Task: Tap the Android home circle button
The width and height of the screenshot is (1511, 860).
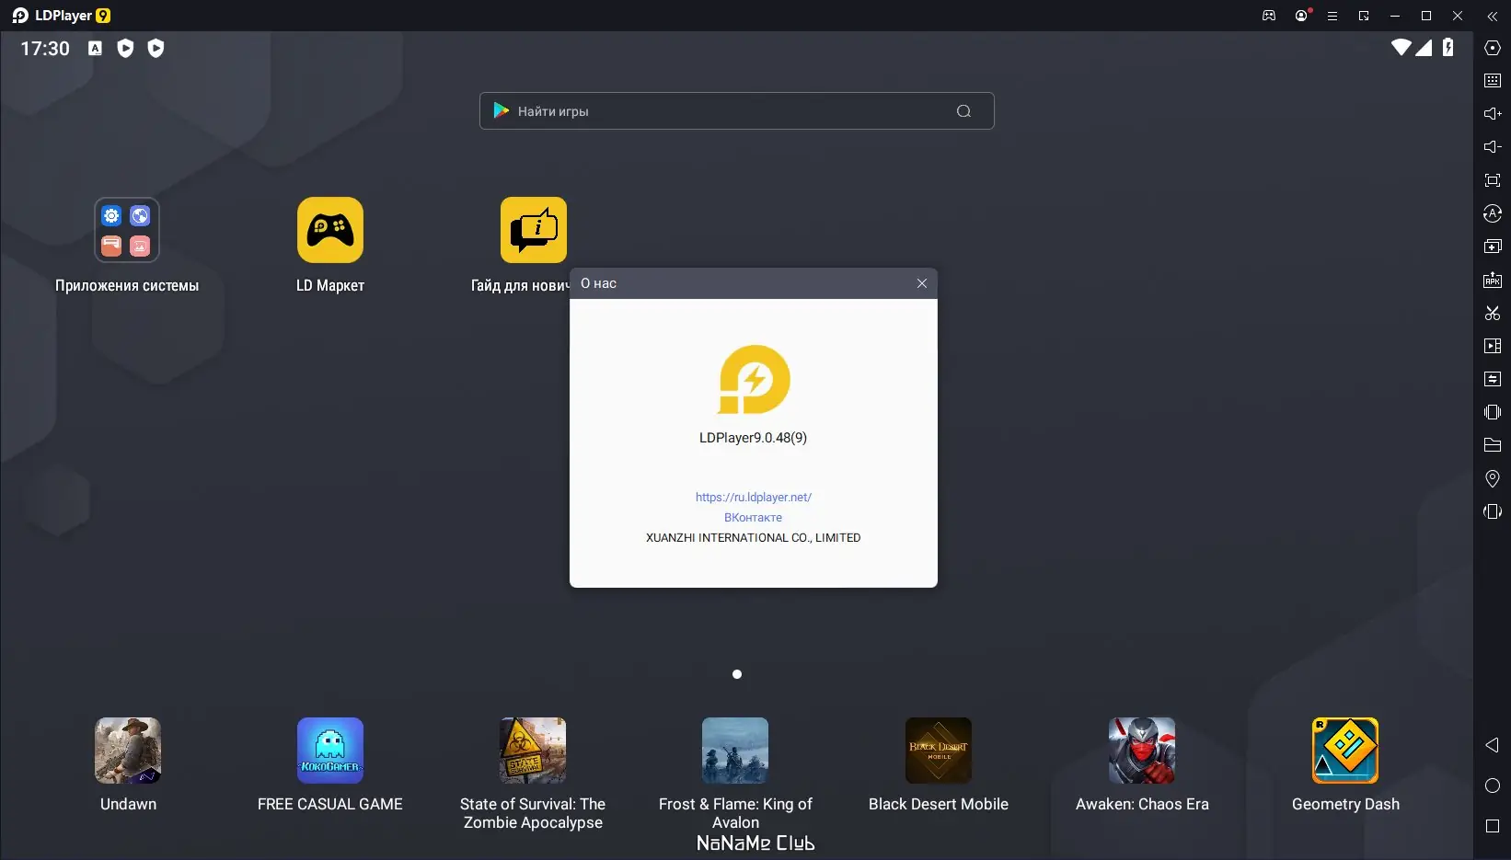Action: 1493,785
